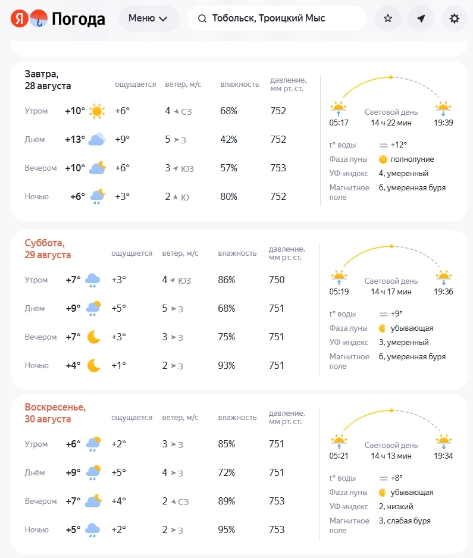Click the search magnifier icon

pos(202,18)
